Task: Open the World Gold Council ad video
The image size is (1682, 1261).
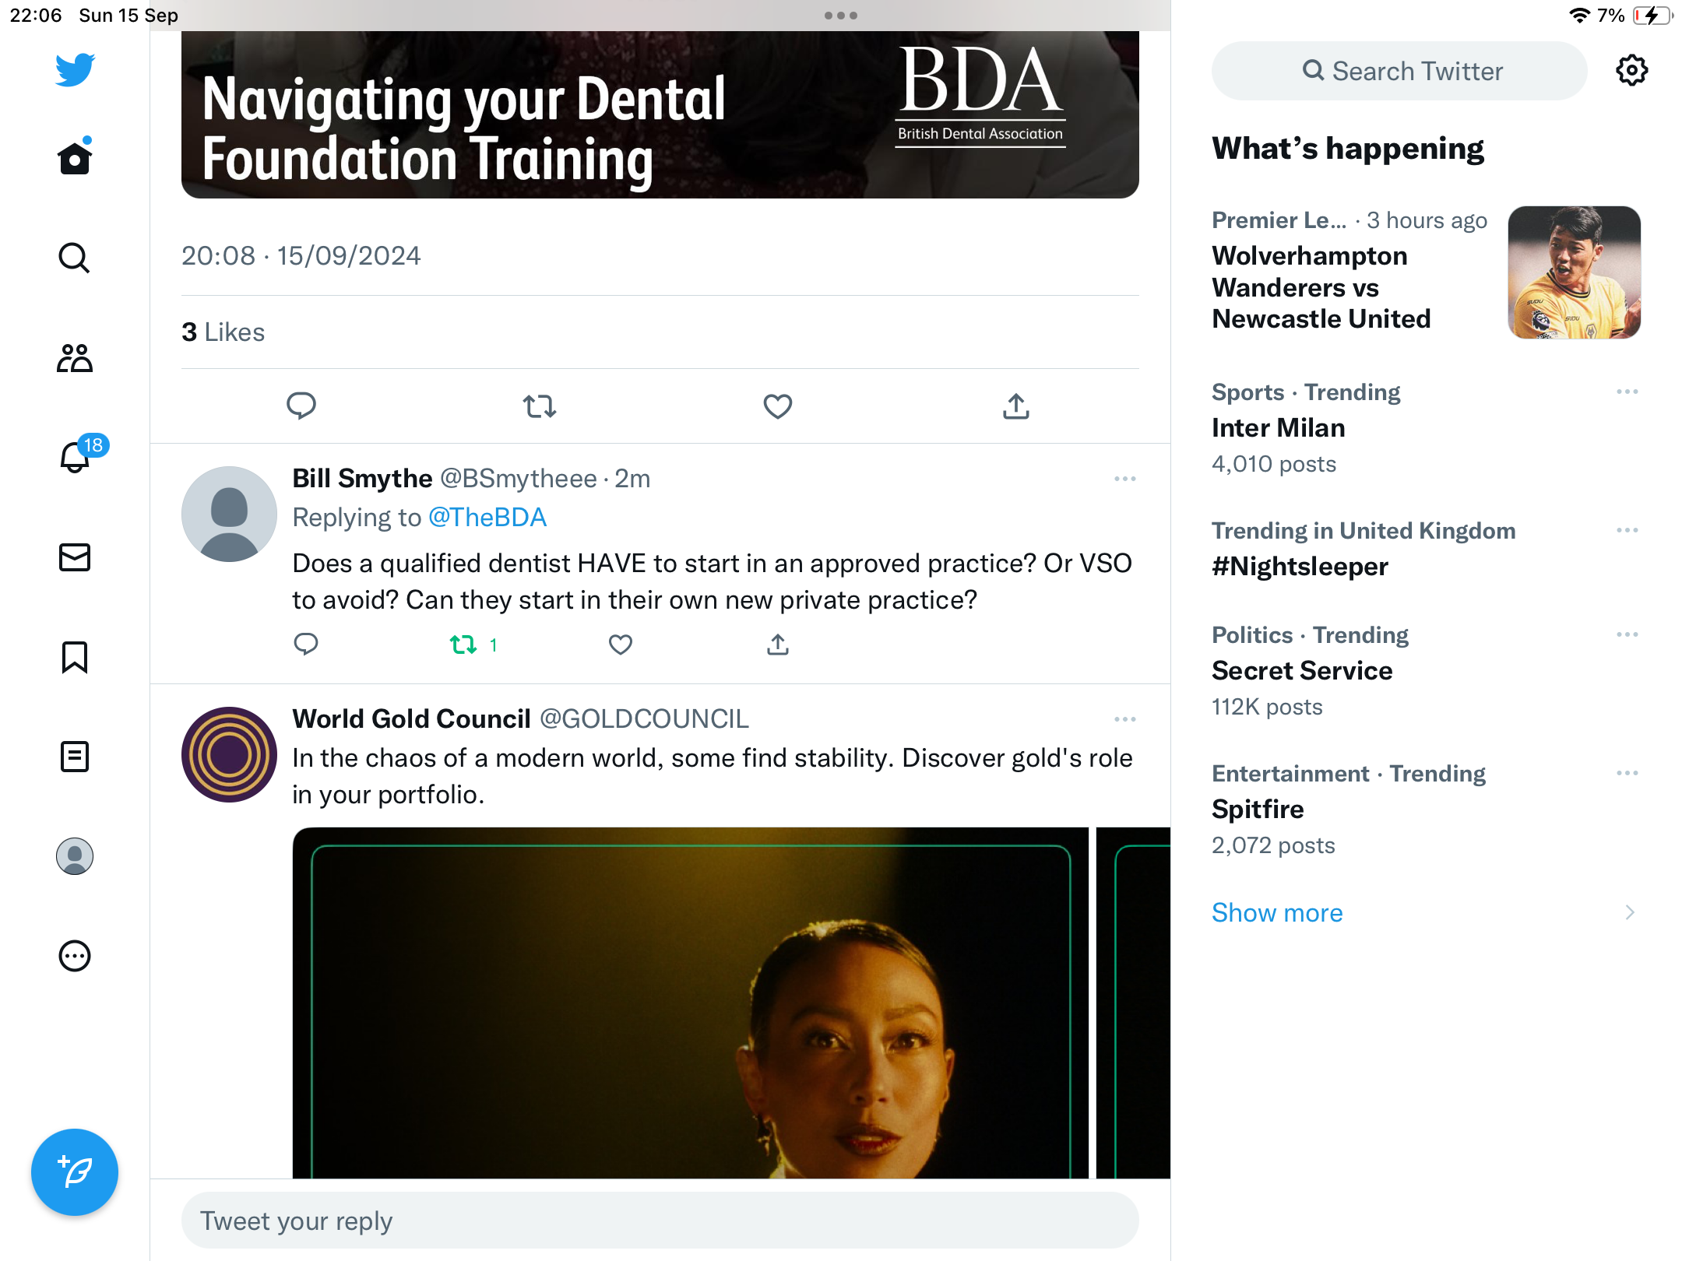Action: click(x=690, y=1003)
